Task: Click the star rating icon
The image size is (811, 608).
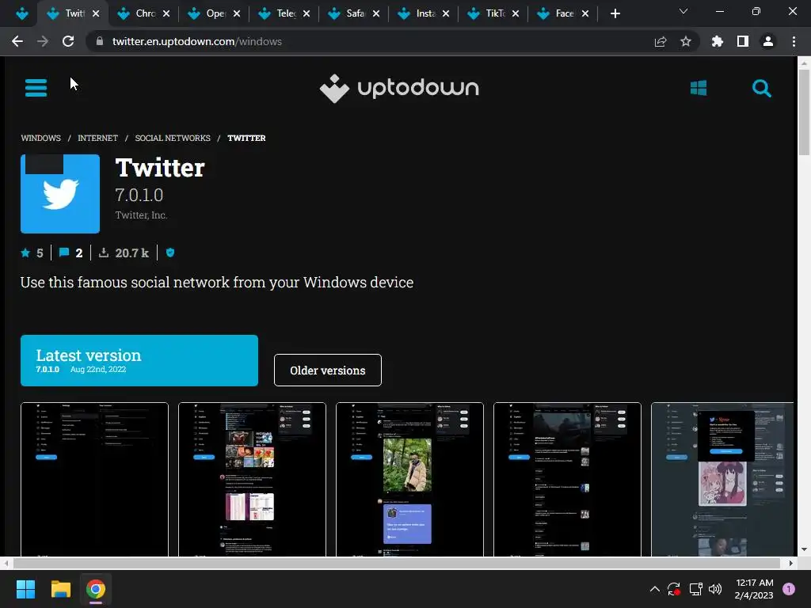Action: (25, 253)
